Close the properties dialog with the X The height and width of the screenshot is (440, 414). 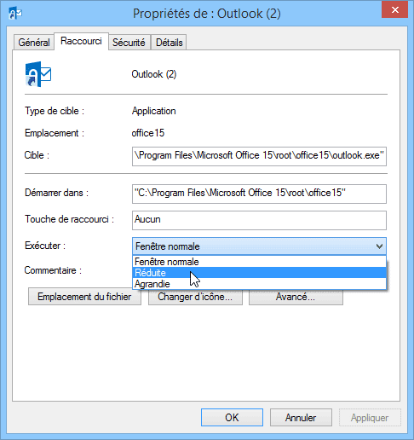coord(394,10)
